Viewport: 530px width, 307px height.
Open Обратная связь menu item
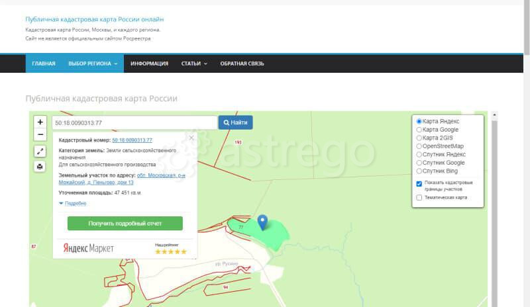242,64
